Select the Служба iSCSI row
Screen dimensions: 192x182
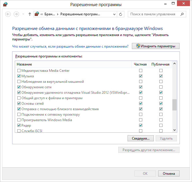(94, 131)
